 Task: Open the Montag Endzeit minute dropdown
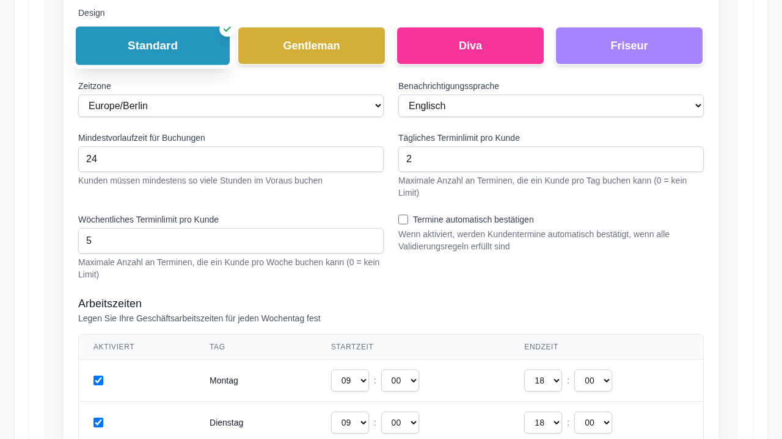(x=593, y=380)
